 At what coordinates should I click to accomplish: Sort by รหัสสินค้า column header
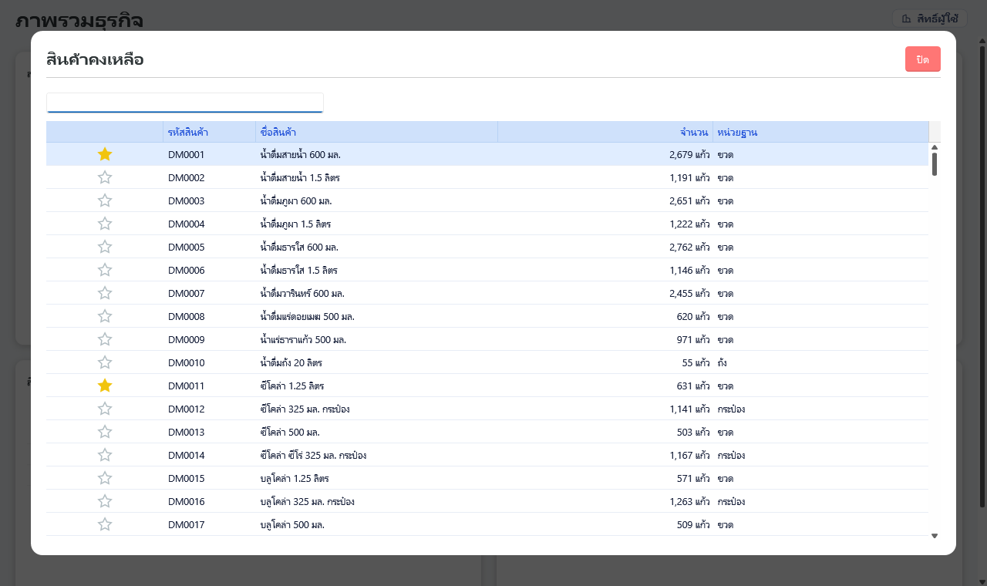tap(209, 132)
